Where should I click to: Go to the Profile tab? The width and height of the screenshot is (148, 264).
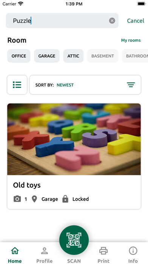[x=45, y=255]
